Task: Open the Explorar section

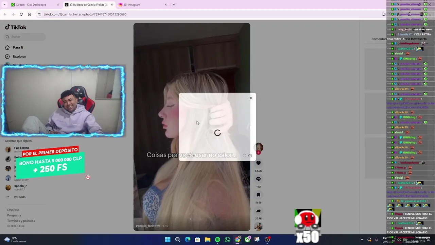Action: point(19,56)
